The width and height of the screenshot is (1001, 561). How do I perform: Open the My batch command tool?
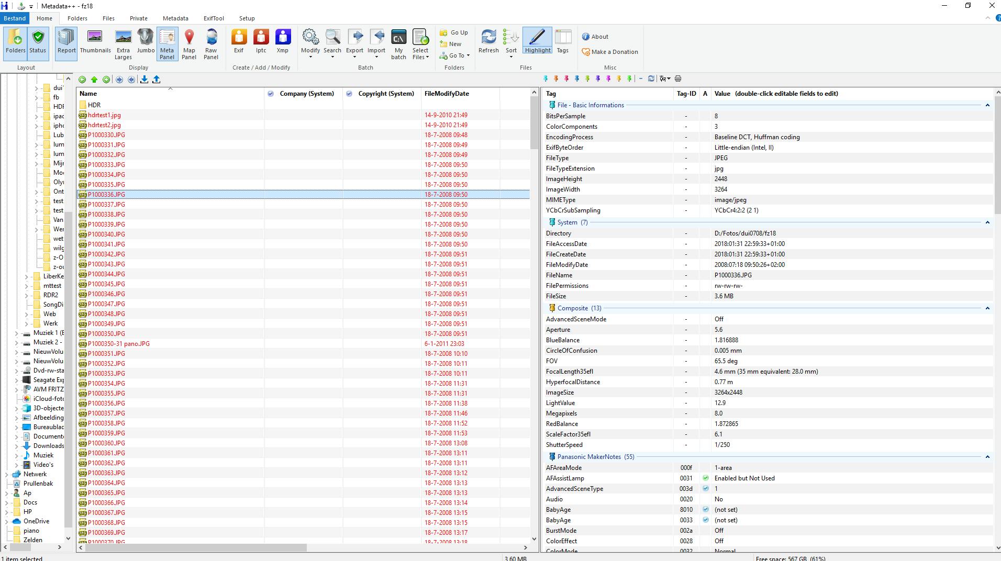pos(398,44)
